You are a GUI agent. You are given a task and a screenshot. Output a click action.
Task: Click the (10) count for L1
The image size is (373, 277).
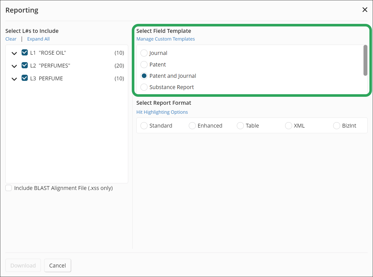point(119,53)
